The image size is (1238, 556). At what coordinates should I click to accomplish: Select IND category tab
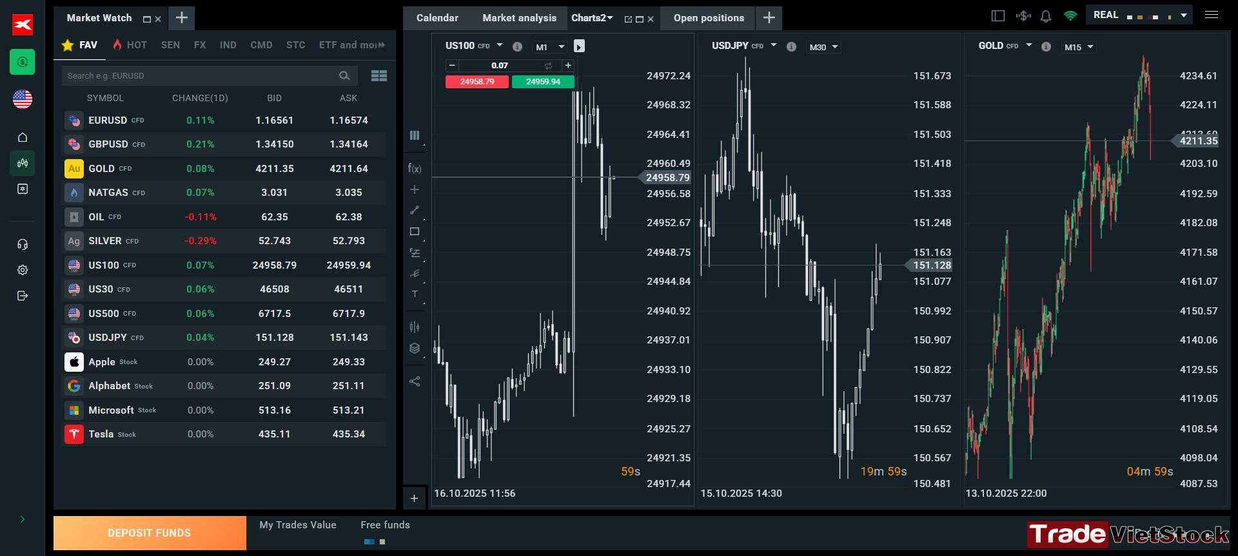tap(228, 45)
